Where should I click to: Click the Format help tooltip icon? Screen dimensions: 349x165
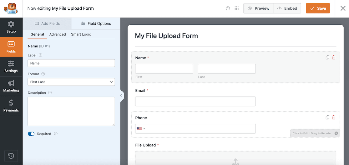[43, 74]
